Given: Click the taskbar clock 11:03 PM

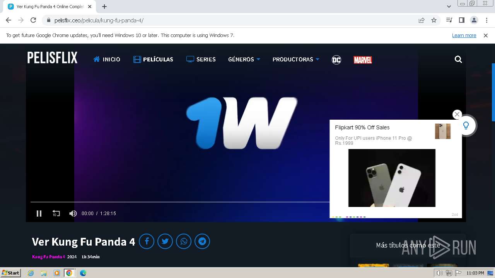Looking at the screenshot, I should 475,273.
